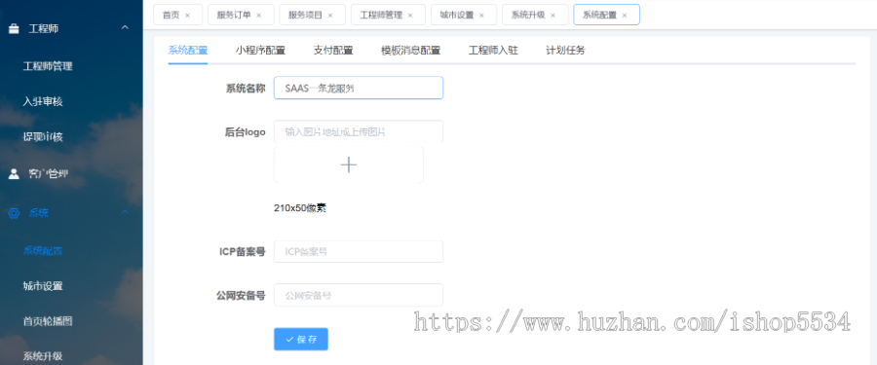877x365 pixels.
Task: Open the 工程师入驻 settings tab
Action: (x=493, y=51)
